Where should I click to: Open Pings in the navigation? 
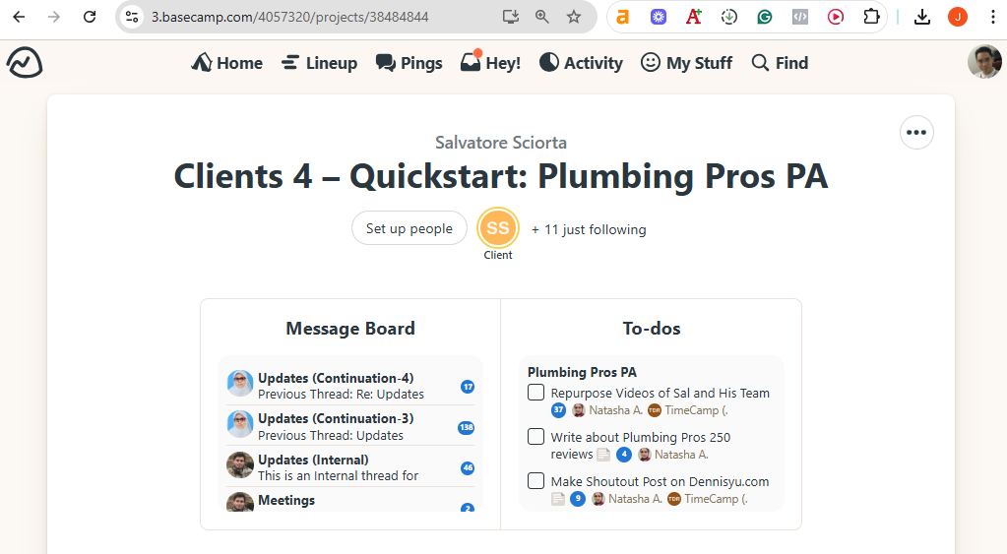(409, 63)
